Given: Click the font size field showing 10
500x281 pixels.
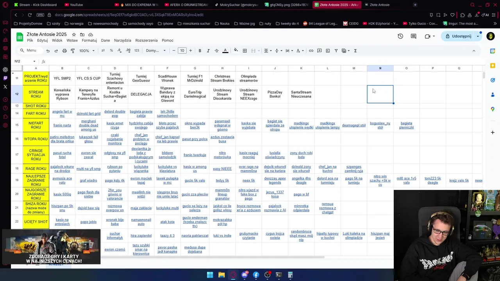Looking at the screenshot, I should coord(182,51).
